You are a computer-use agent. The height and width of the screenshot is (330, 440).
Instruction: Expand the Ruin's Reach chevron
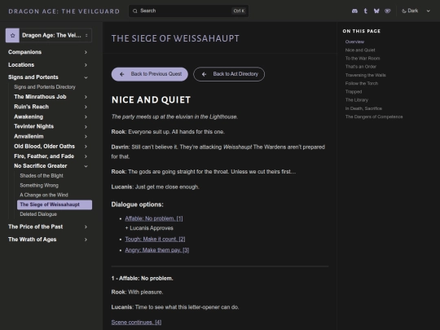point(86,107)
